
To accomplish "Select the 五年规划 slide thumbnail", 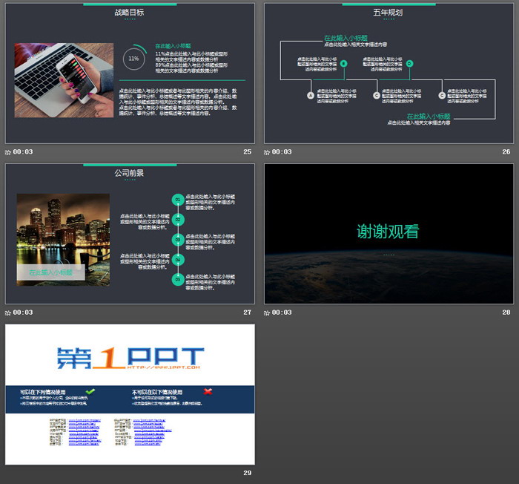I will pos(389,73).
